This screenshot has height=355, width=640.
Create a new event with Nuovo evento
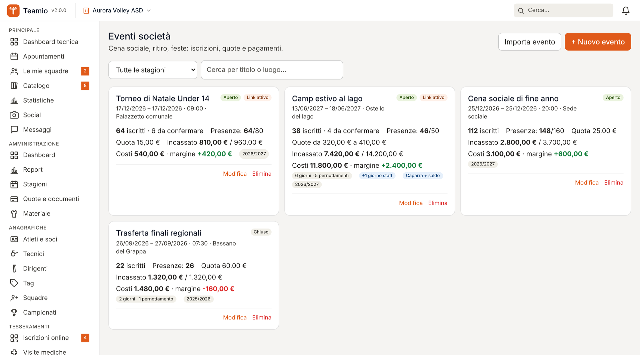coord(598,42)
